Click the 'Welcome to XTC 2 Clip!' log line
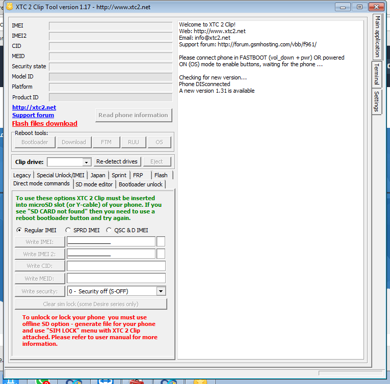Screen dimensions: 390x384 click(x=207, y=24)
